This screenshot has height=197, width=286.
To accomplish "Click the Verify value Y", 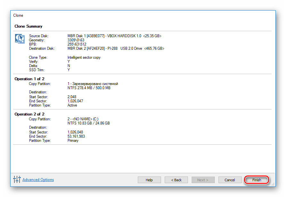I will click(69, 62).
